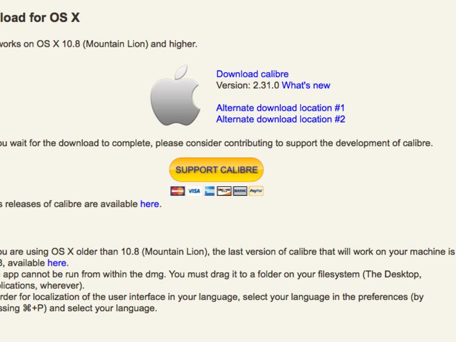Choose Alternate download location #2
Screen dimensions: 456x342
(x=280, y=119)
